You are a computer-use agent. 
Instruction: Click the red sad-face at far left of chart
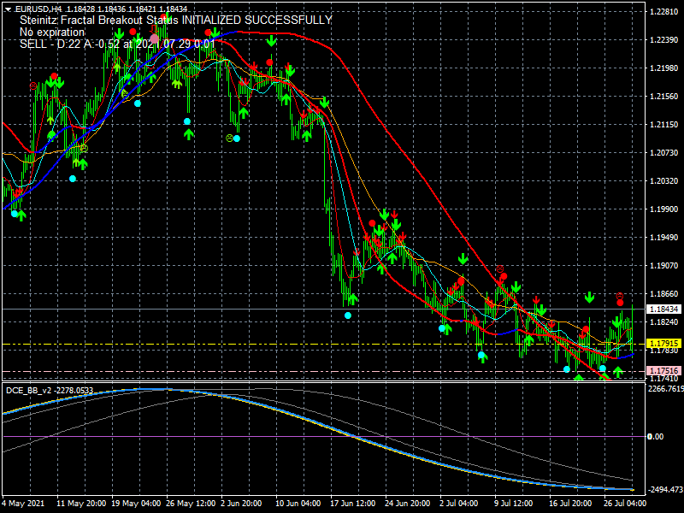pos(33,86)
